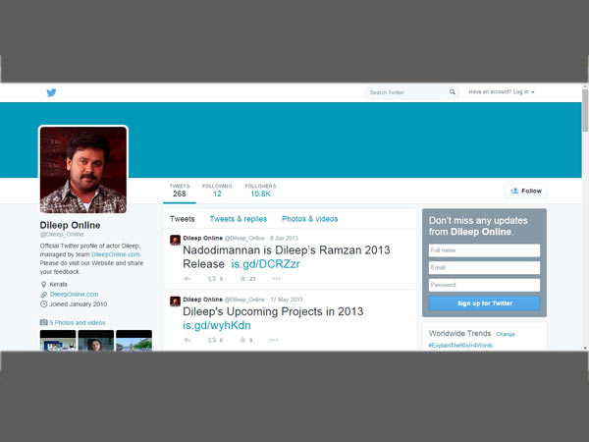Retweet the Nadodimannan Ramzan release tweet

point(211,279)
